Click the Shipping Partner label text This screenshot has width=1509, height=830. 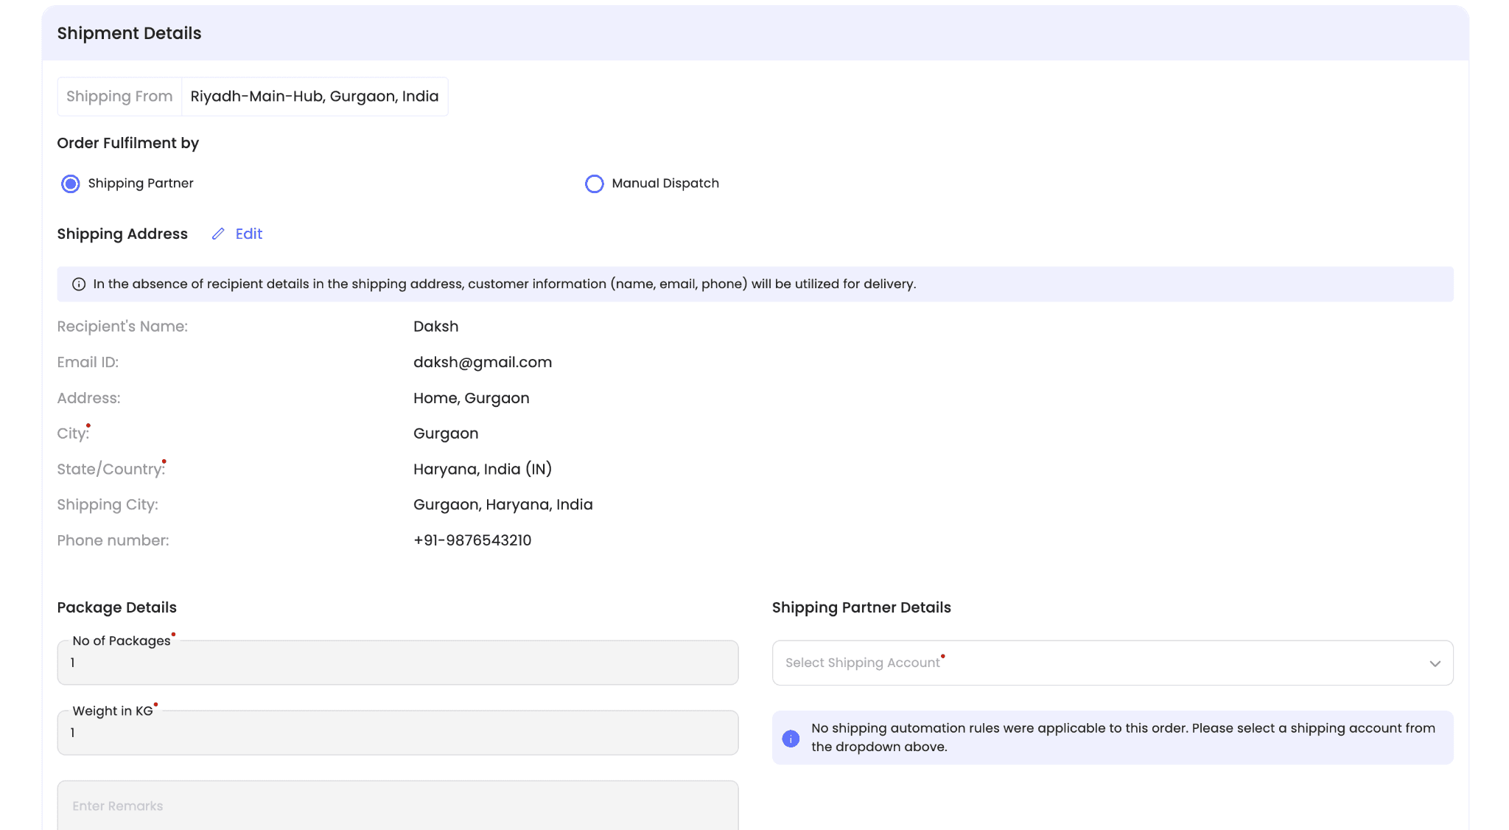(x=141, y=184)
